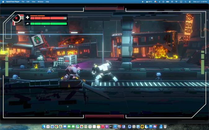Click the QuickTime Player Dock icon
This screenshot has height=130, width=209.
click(138, 127)
